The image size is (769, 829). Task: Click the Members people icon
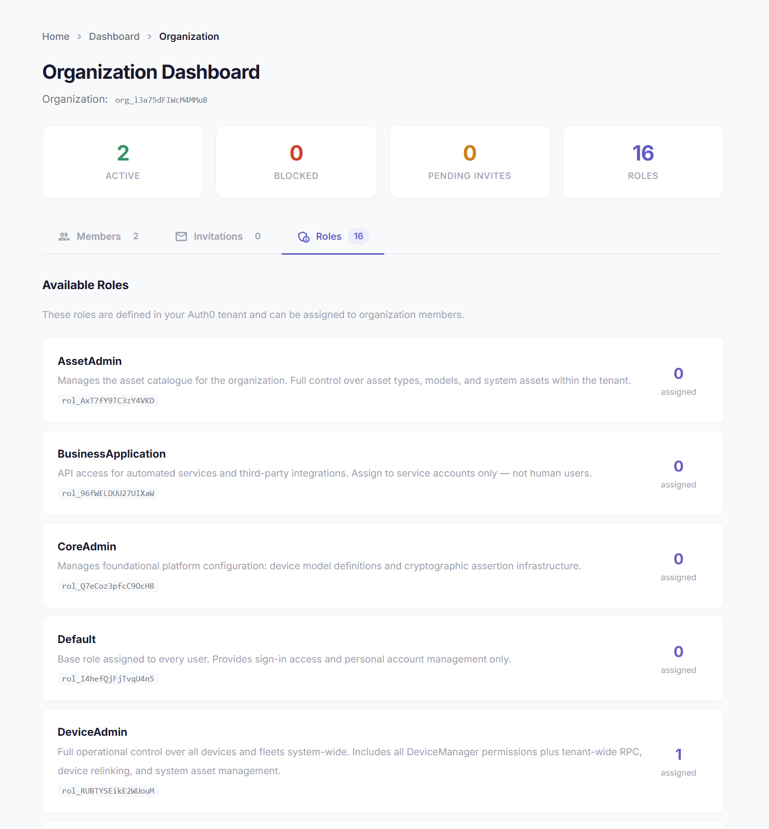64,236
